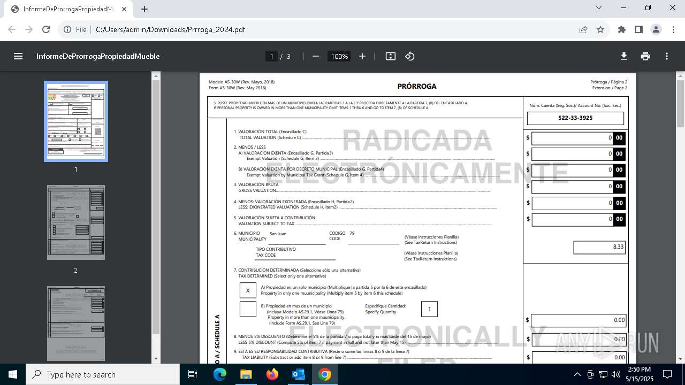The image size is (685, 385).
Task: Click the Specify Quantity box with 1
Action: 429,309
